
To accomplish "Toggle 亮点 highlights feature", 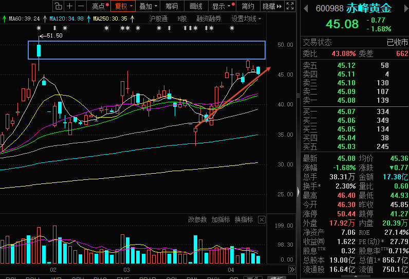I will click(99, 6).
